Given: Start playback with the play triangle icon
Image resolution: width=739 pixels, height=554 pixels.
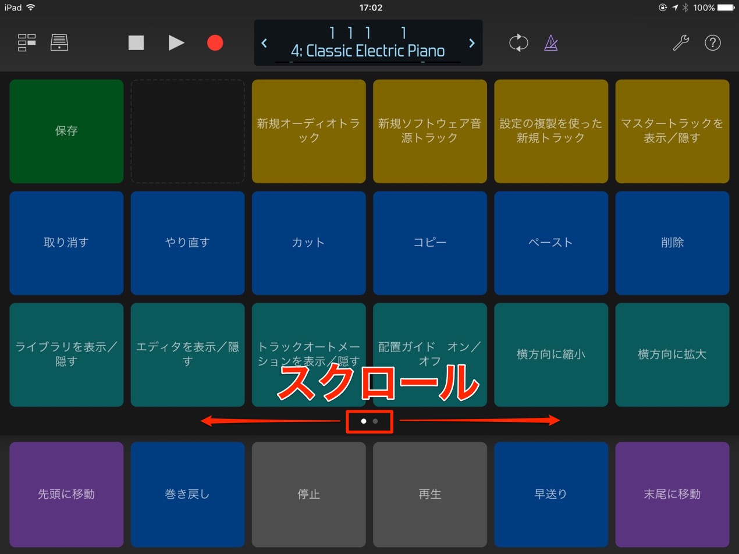Looking at the screenshot, I should (176, 42).
